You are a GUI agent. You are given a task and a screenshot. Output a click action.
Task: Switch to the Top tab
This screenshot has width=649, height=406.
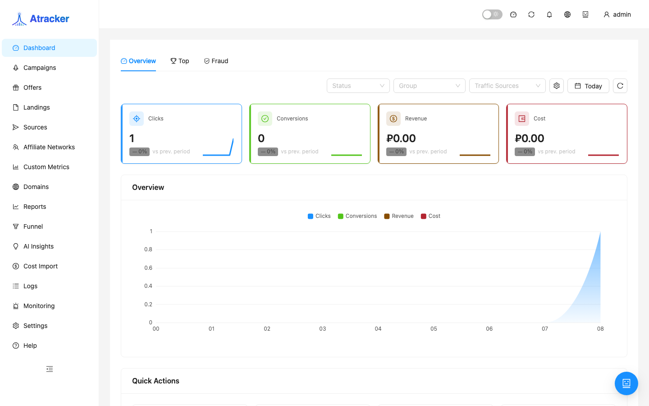tap(180, 61)
